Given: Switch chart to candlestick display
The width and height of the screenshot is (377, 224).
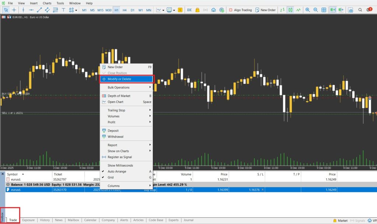Looking at the screenshot, I should (x=290, y=10).
